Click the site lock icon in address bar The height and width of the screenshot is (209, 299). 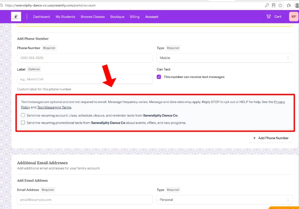pyautogui.click(x=1, y=5)
